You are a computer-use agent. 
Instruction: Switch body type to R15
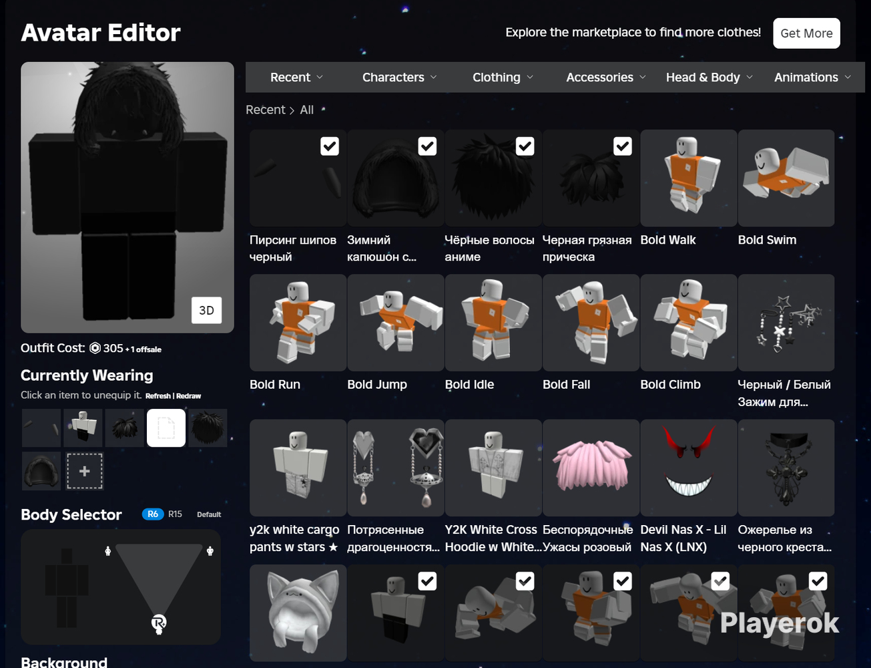(x=175, y=514)
